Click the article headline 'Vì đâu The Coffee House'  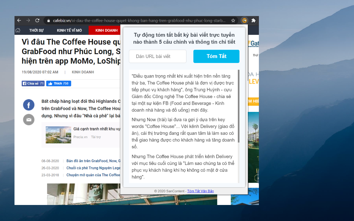coord(71,51)
